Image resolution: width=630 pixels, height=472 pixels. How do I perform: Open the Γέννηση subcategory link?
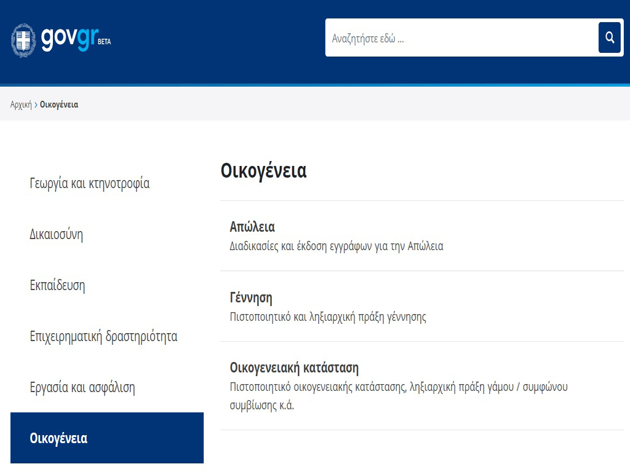click(x=251, y=298)
